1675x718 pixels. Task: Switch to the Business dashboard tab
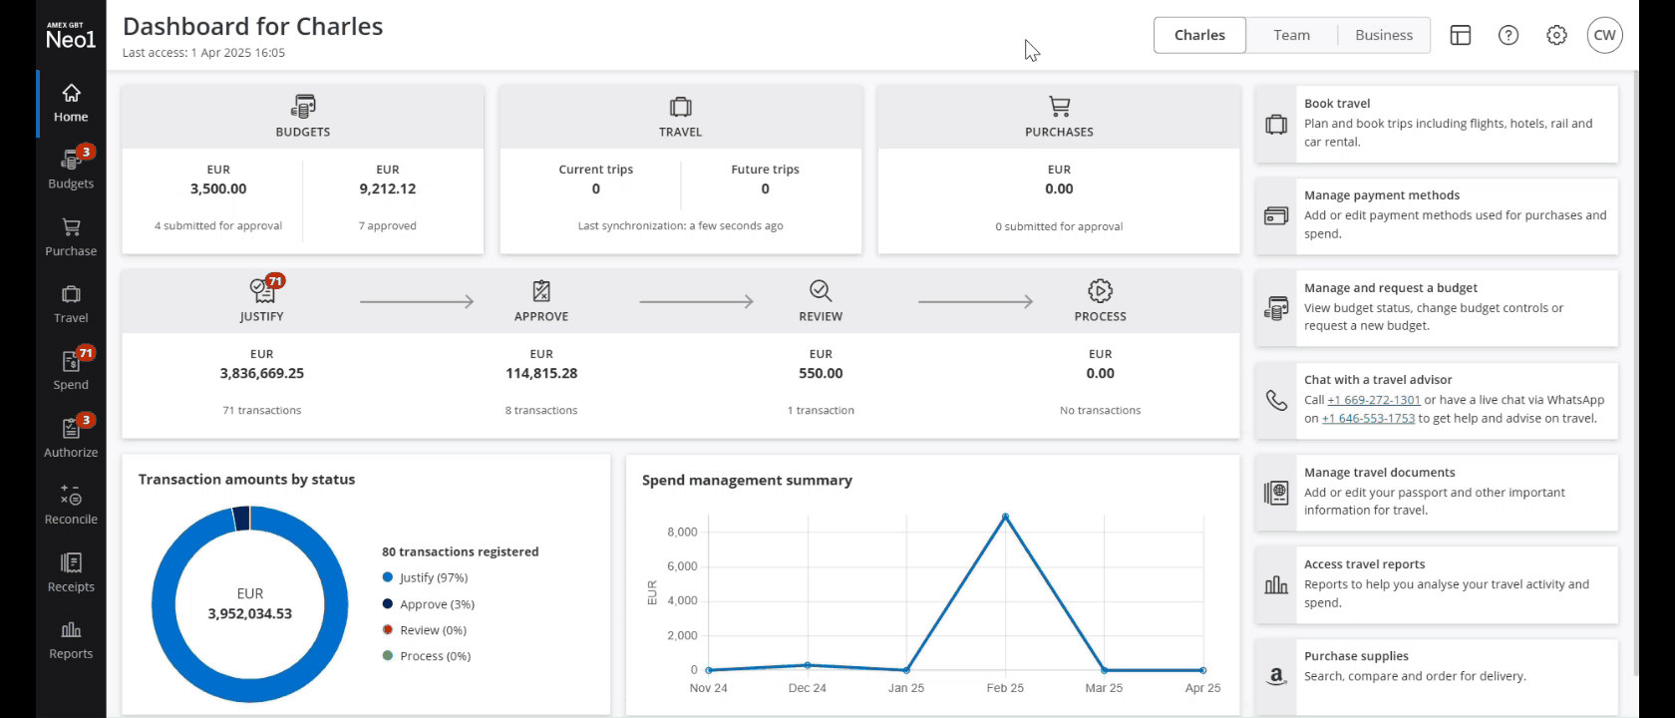tap(1384, 35)
